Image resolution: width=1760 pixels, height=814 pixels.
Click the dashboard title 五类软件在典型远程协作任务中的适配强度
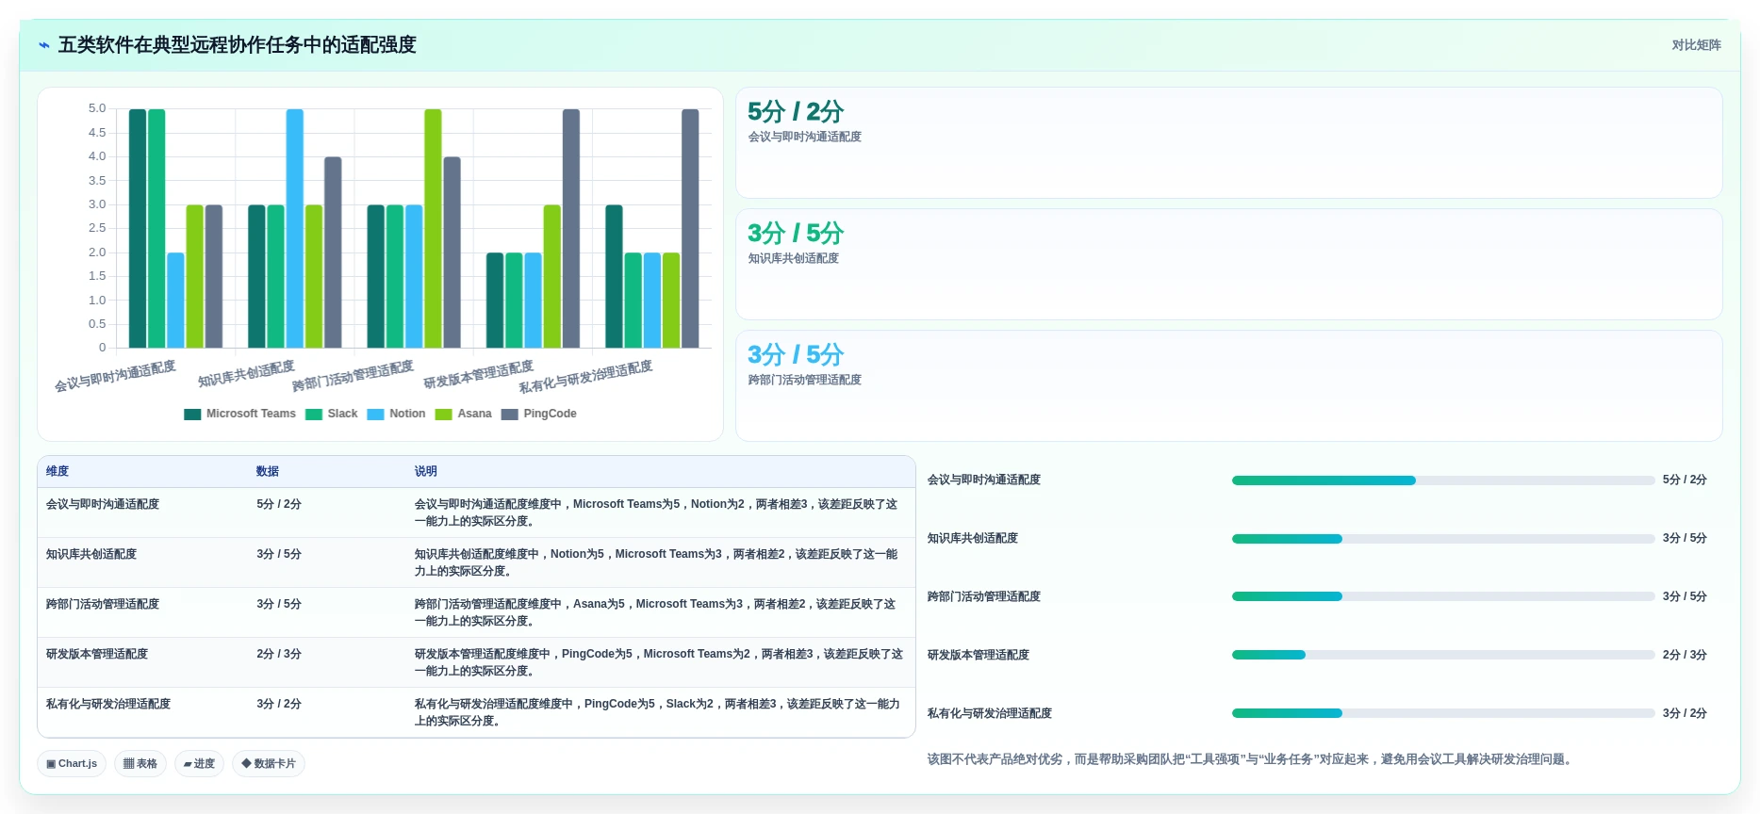[238, 45]
